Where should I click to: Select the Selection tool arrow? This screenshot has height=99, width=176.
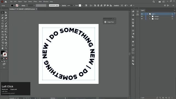[2, 12]
